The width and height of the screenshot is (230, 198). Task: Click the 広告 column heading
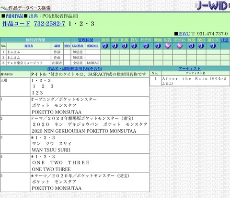168,40
